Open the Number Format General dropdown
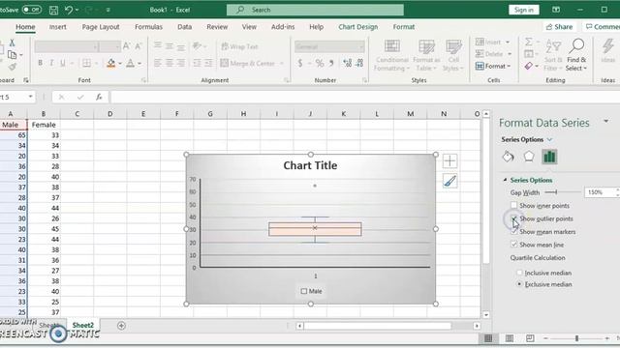This screenshot has height=348, width=620. click(x=360, y=46)
